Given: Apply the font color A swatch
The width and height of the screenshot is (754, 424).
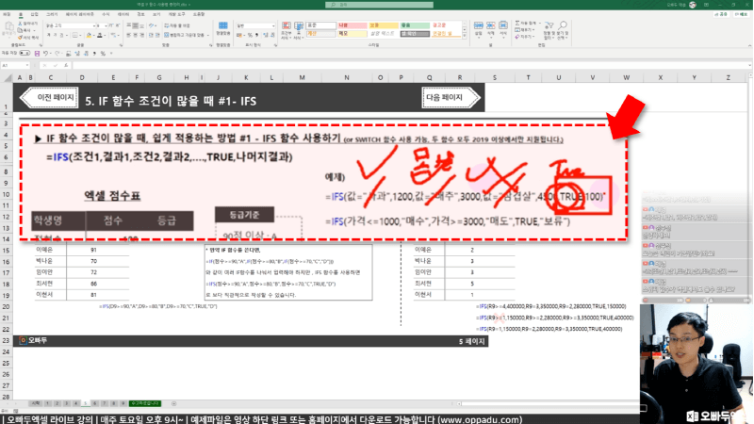Looking at the screenshot, I should 100,35.
